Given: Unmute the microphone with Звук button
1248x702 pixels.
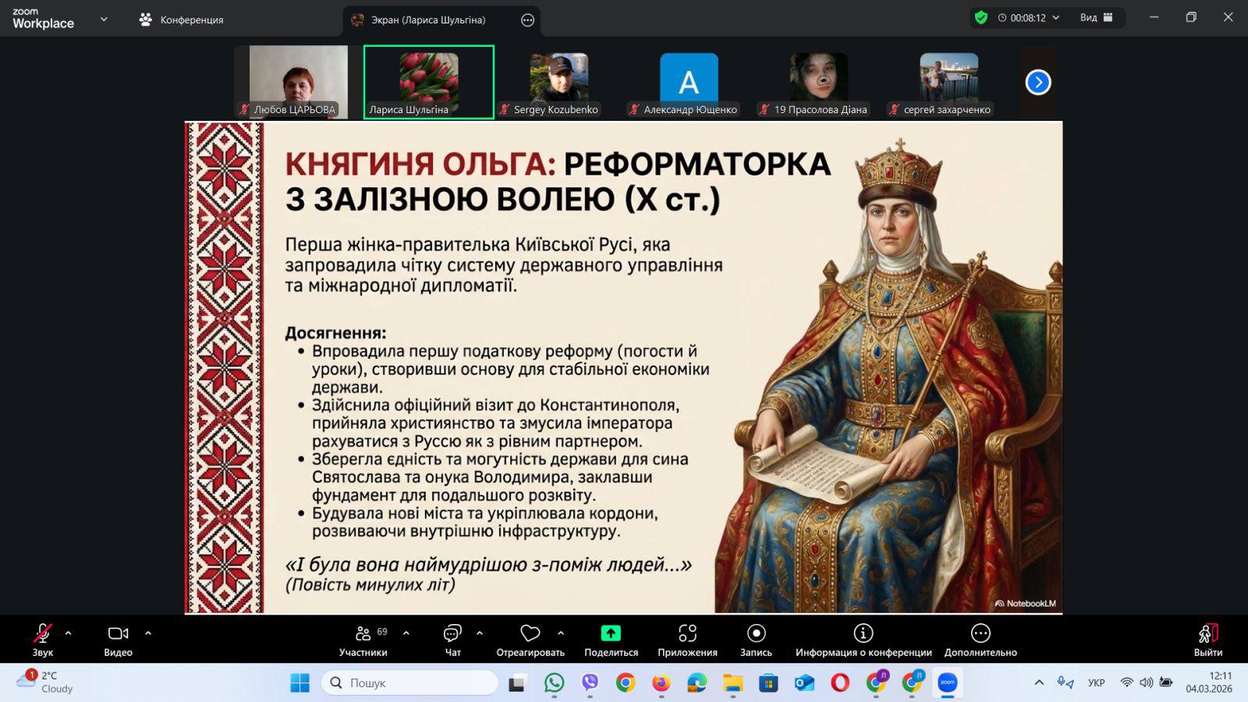Looking at the screenshot, I should (x=43, y=640).
